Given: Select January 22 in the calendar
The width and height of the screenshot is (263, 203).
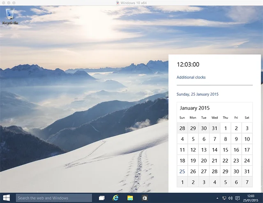Looking at the screenshot, I should tap(226, 161).
